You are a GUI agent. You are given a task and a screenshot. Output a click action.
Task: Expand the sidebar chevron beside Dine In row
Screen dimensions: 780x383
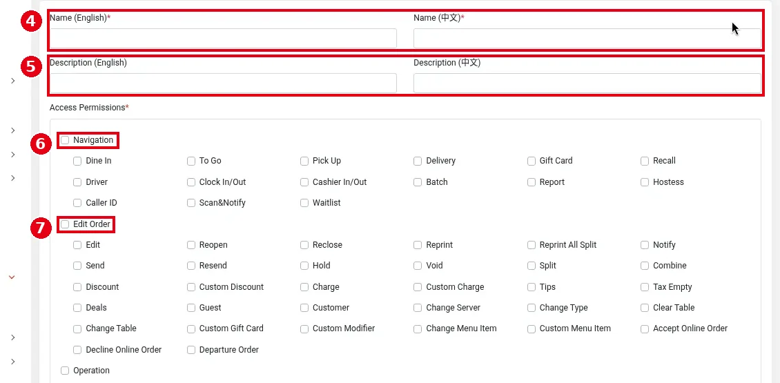point(13,154)
